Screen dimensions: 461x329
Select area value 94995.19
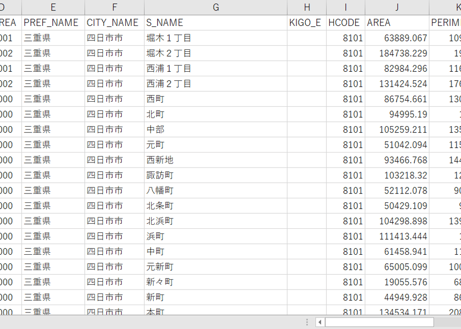(x=397, y=114)
